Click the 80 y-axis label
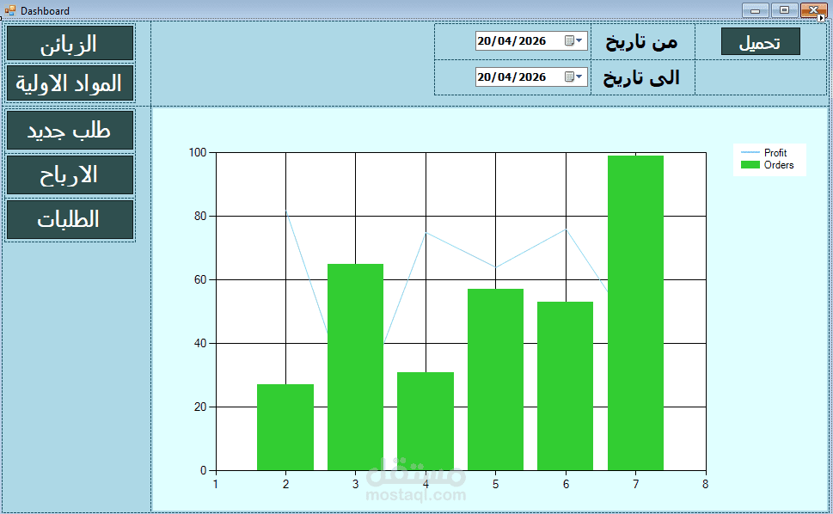Screen dimensions: 833x514 pyautogui.click(x=200, y=216)
